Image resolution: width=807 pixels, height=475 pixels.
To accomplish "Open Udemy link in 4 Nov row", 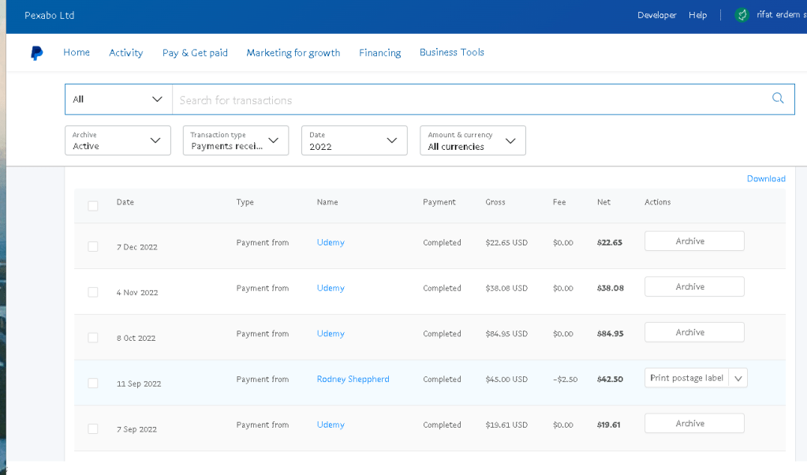I will [x=331, y=288].
